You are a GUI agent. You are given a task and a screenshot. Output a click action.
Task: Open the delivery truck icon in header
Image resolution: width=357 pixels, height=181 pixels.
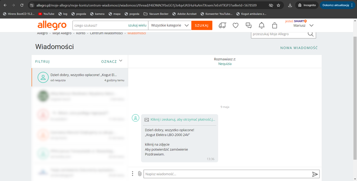pos(222,26)
